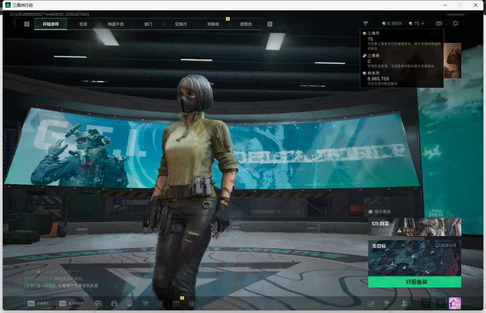Open the 改枪台 tab

pyautogui.click(x=246, y=24)
